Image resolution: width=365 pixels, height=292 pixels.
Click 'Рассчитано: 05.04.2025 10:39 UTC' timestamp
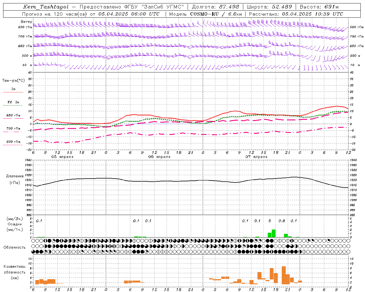(296, 14)
